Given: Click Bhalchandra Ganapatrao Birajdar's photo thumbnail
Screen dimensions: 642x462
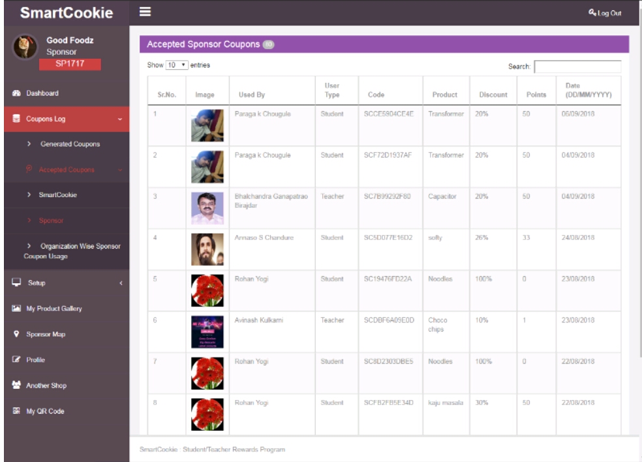Looking at the screenshot, I should pos(207,208).
